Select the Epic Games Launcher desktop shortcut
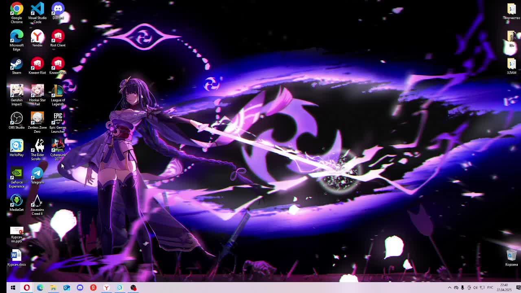Screen dimensions: 521x293 58,122
